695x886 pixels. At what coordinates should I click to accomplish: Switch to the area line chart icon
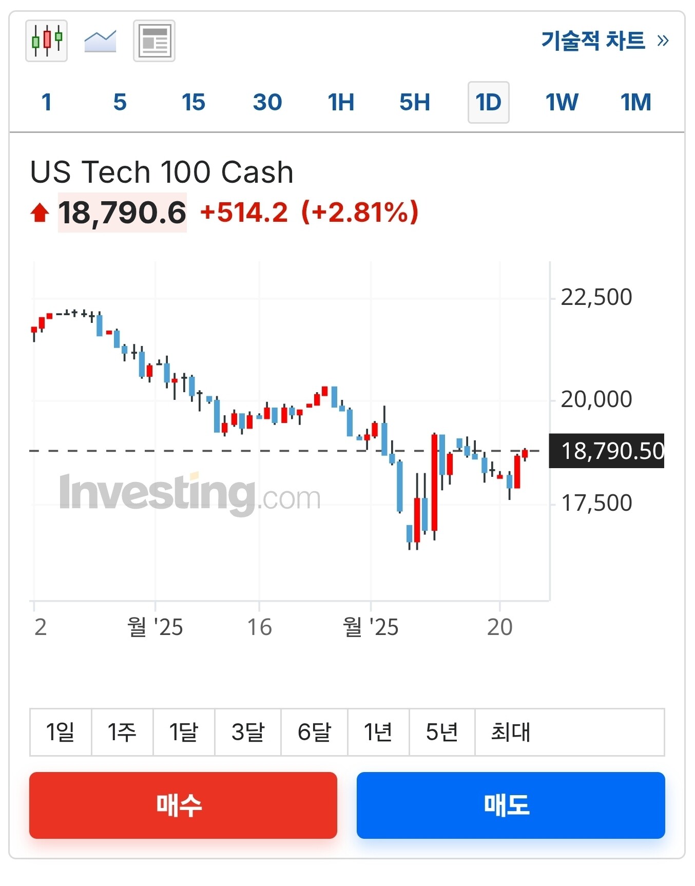[x=100, y=41]
